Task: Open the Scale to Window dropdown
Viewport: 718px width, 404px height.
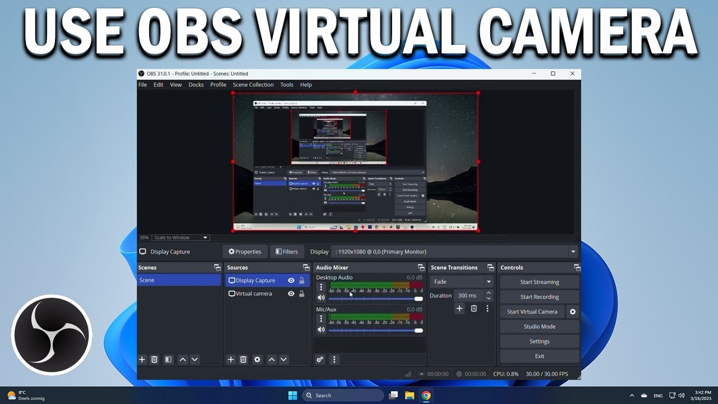Action: (x=180, y=237)
